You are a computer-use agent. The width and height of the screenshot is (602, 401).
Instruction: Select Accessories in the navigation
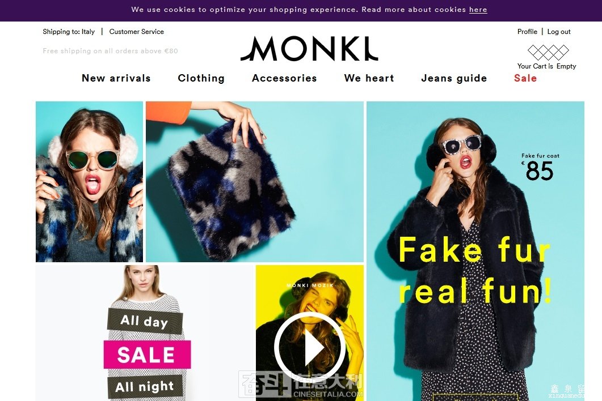(x=284, y=78)
